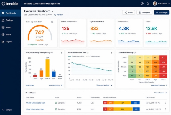Click the Vulnerabilities Over Time info icon
This screenshot has height=115, width=171.
pyautogui.click(x=88, y=52)
